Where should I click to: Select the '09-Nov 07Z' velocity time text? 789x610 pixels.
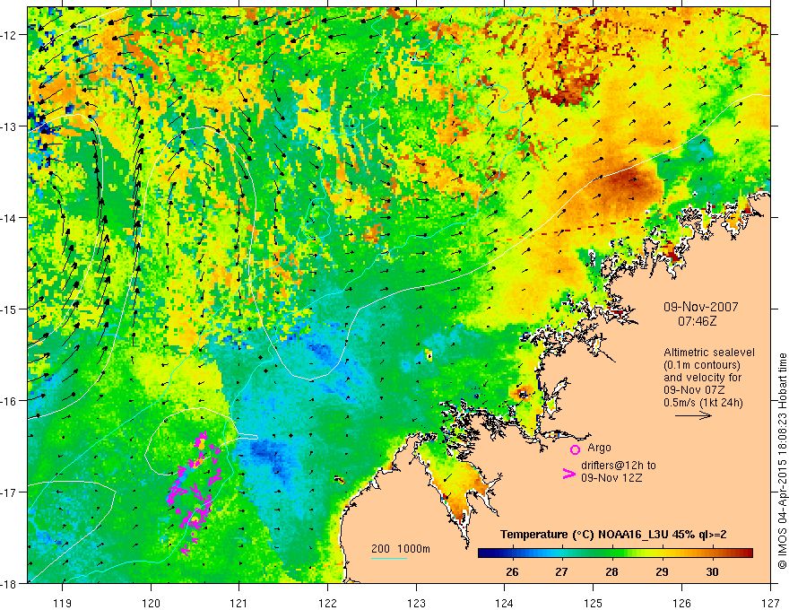tap(693, 390)
